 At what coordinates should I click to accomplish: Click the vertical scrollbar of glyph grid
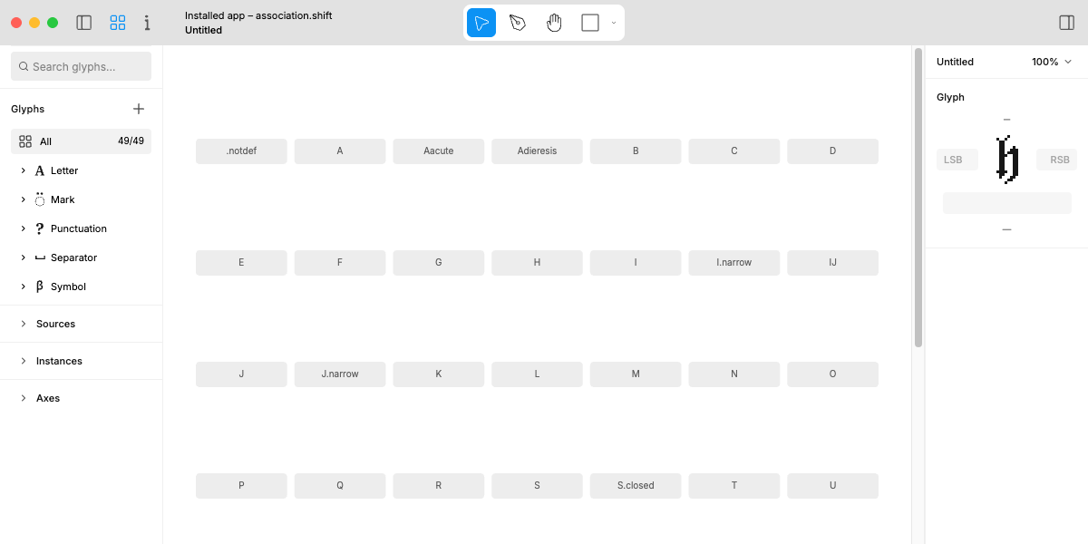[x=918, y=197]
